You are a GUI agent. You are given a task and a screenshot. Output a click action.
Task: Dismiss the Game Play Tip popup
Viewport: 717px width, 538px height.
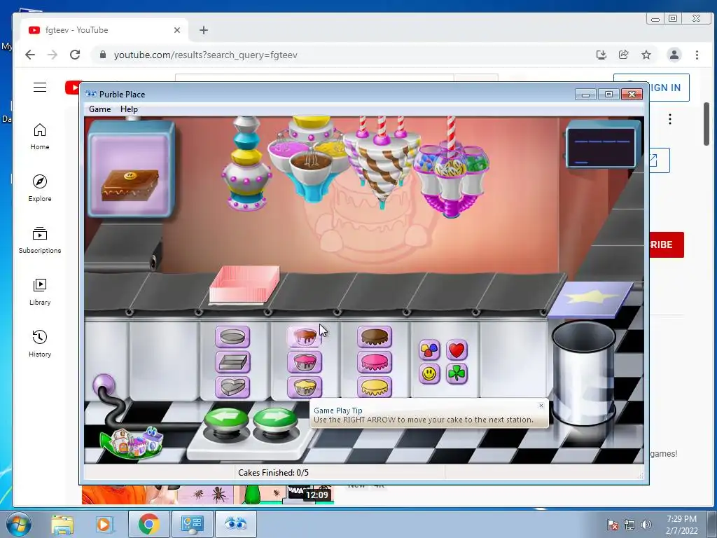pyautogui.click(x=541, y=406)
